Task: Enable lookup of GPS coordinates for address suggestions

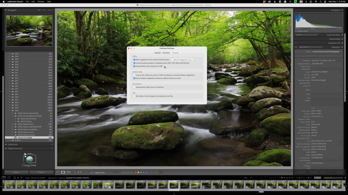Action: click(x=134, y=75)
